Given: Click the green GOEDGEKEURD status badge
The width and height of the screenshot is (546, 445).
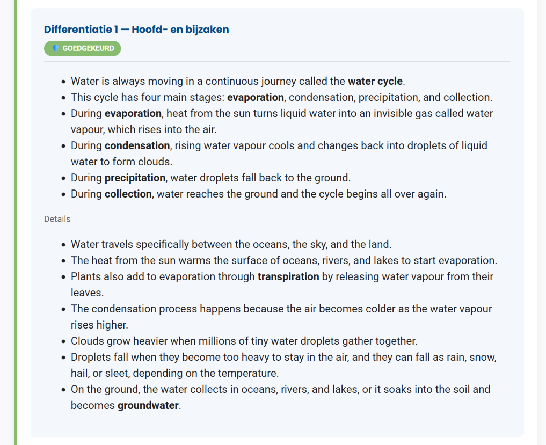Looking at the screenshot, I should click(x=83, y=48).
